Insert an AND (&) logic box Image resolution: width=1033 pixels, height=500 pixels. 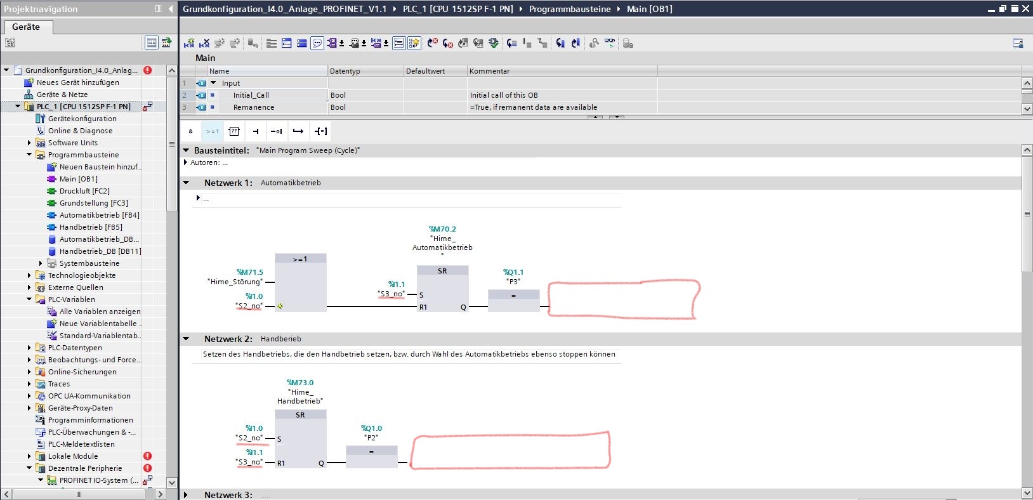coord(190,131)
